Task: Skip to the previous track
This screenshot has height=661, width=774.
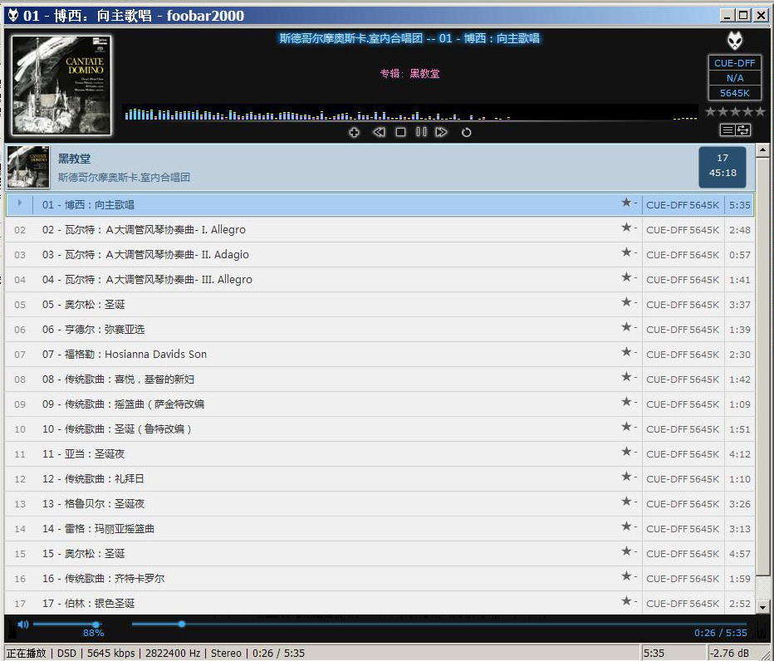Action: 379,132
